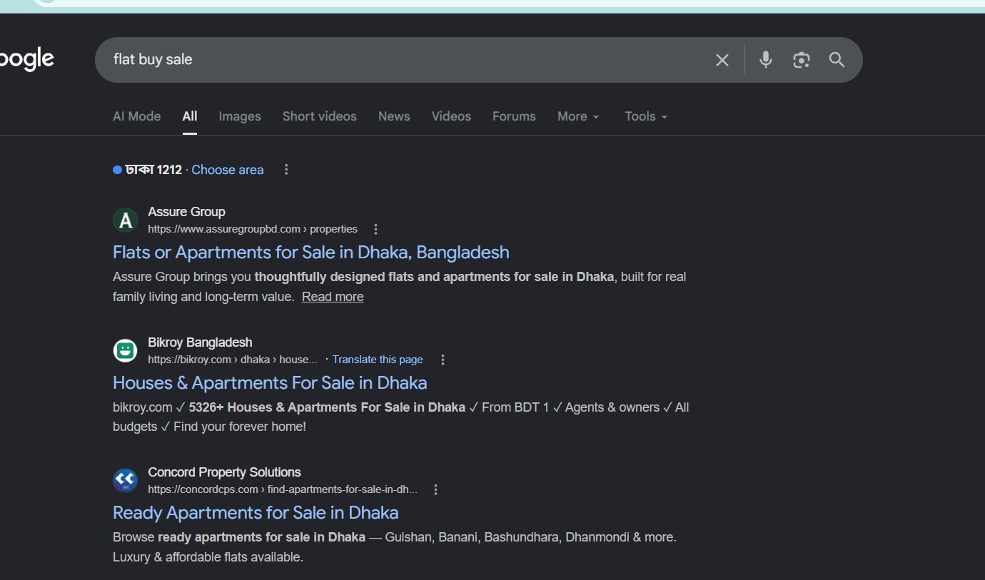Select the All results tab
Screen dimensions: 985x580
[x=189, y=116]
